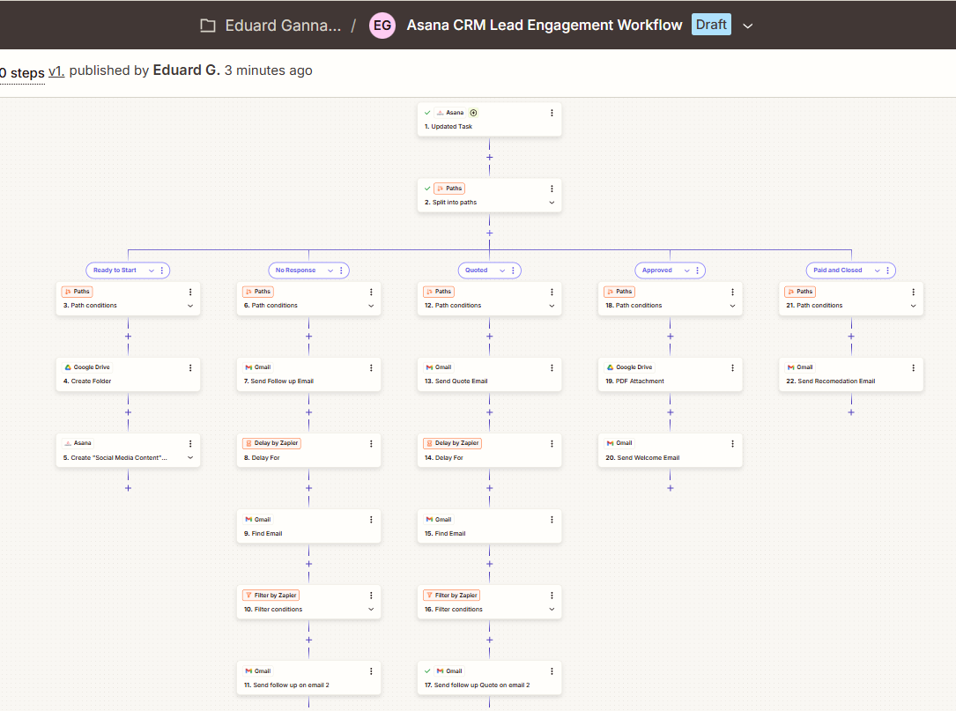Select step 12 Path conditions card
The height and width of the screenshot is (711, 956).
coord(489,299)
